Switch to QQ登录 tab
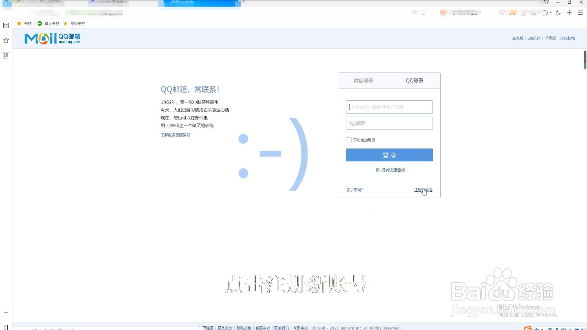The image size is (587, 330). point(415,81)
